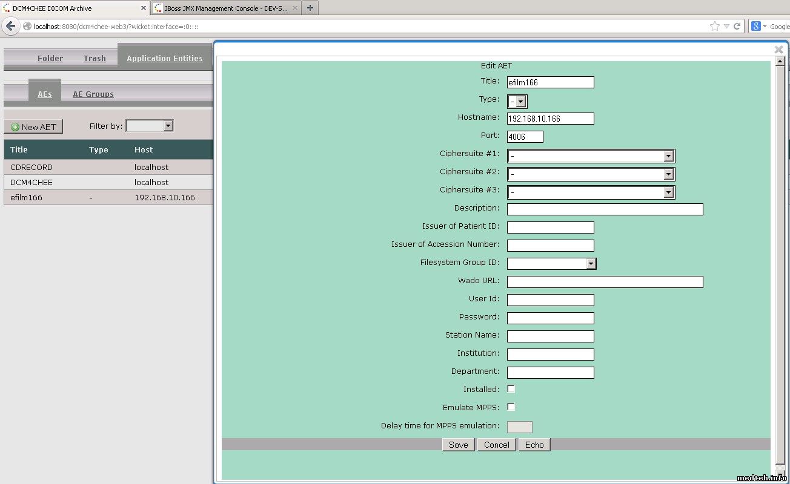Toggle the Emulate MPPS checkbox
790x484 pixels.
click(x=511, y=407)
